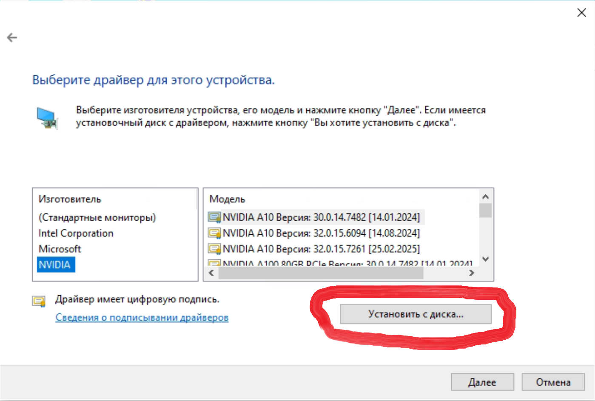
Task: Open 'Сведения о подписывании драйверов' link
Action: point(142,317)
